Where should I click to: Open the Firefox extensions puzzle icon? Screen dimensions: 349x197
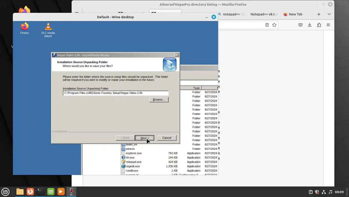point(319,25)
